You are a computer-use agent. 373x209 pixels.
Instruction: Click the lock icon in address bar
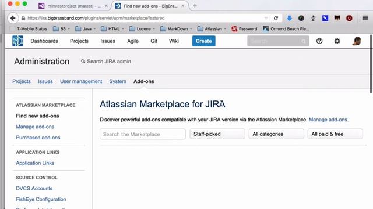(x=23, y=18)
